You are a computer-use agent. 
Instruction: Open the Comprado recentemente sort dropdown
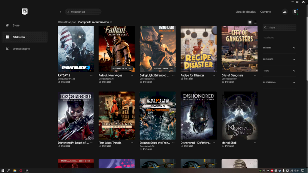95,22
